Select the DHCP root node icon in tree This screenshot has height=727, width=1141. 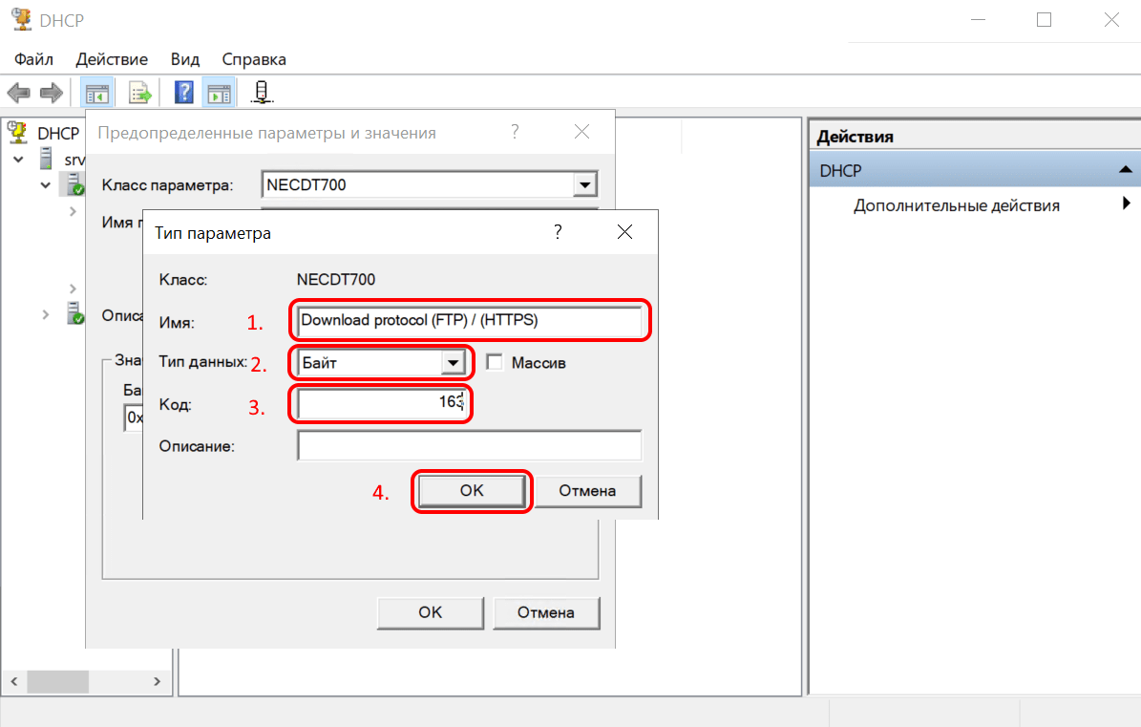[17, 132]
